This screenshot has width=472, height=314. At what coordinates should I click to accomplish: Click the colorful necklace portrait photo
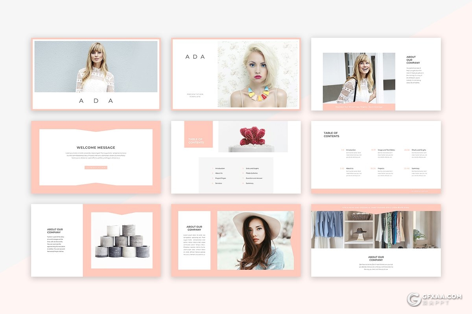point(258,75)
